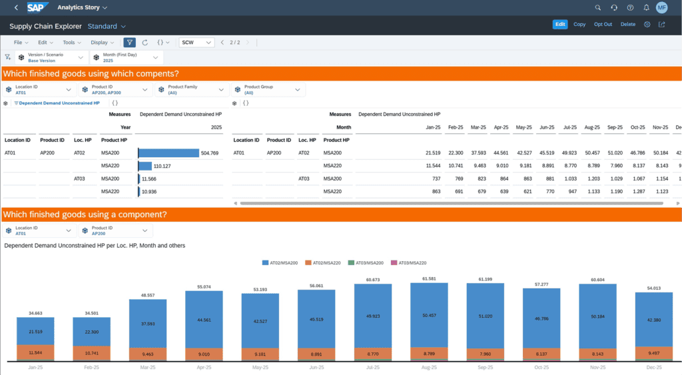Viewport: 682px width, 375px height.
Task: Click the Copy button
Action: pos(579,25)
